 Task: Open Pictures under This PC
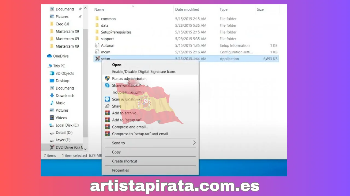tap(62, 110)
